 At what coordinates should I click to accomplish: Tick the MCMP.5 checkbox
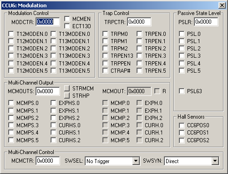click(x=105, y=140)
